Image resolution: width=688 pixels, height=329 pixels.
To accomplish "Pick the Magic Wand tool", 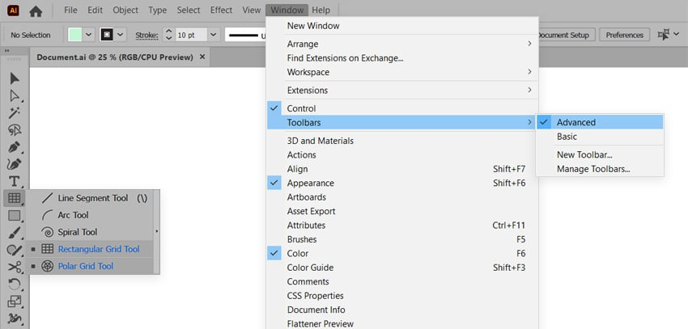I will 15,112.
